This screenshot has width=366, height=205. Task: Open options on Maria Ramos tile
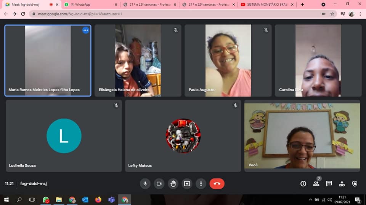(x=86, y=30)
